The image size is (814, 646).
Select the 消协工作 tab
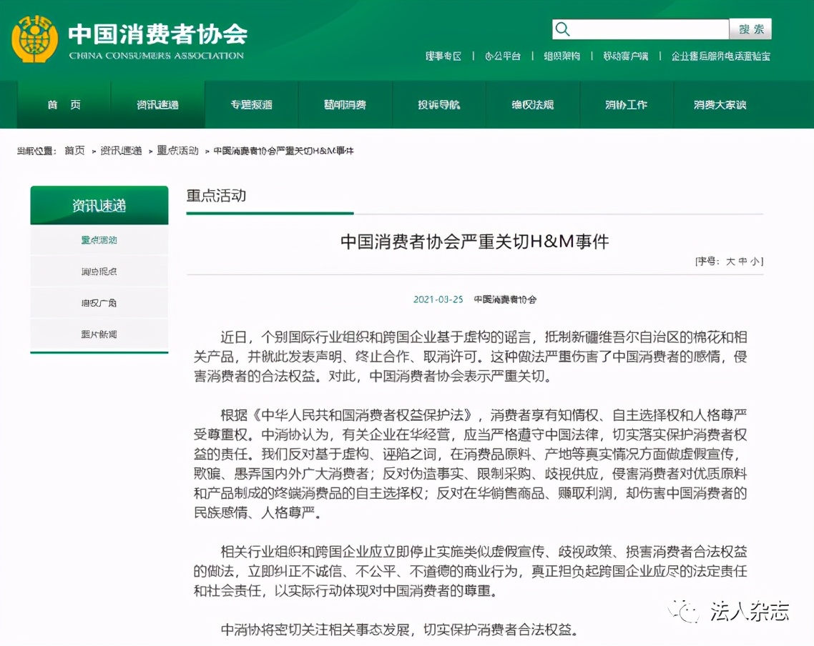tap(627, 104)
